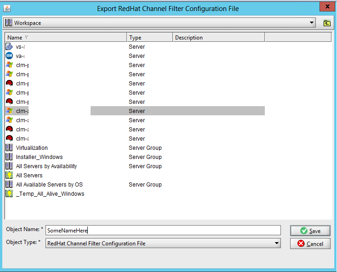
Task: Click the All Servers smart group icon
Action: coord(9,176)
